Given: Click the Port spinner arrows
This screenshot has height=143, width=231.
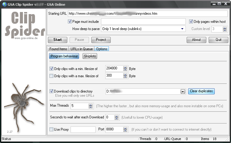Looking at the screenshot, I should 125,129.
